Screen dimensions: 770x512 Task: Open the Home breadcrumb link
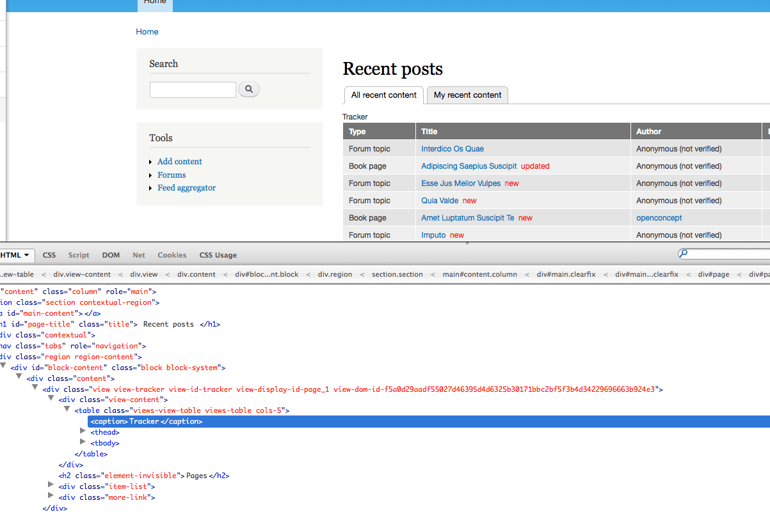click(x=147, y=31)
